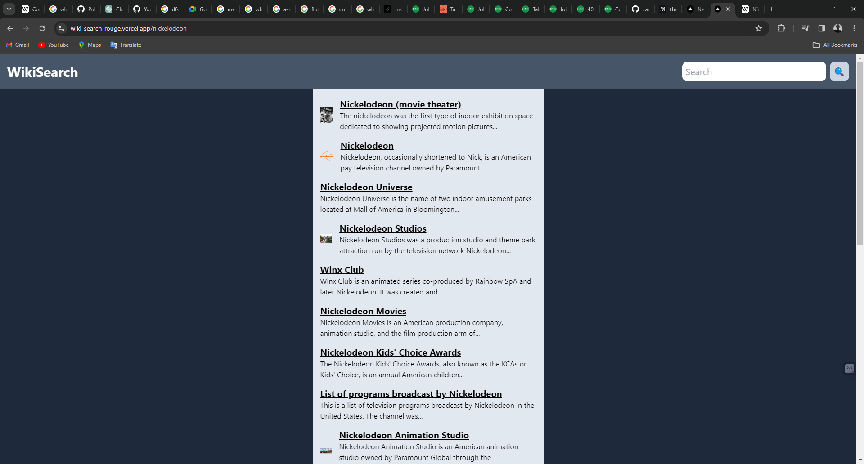864x464 pixels.
Task: Open the Chrome profile avatar
Action: (x=838, y=28)
